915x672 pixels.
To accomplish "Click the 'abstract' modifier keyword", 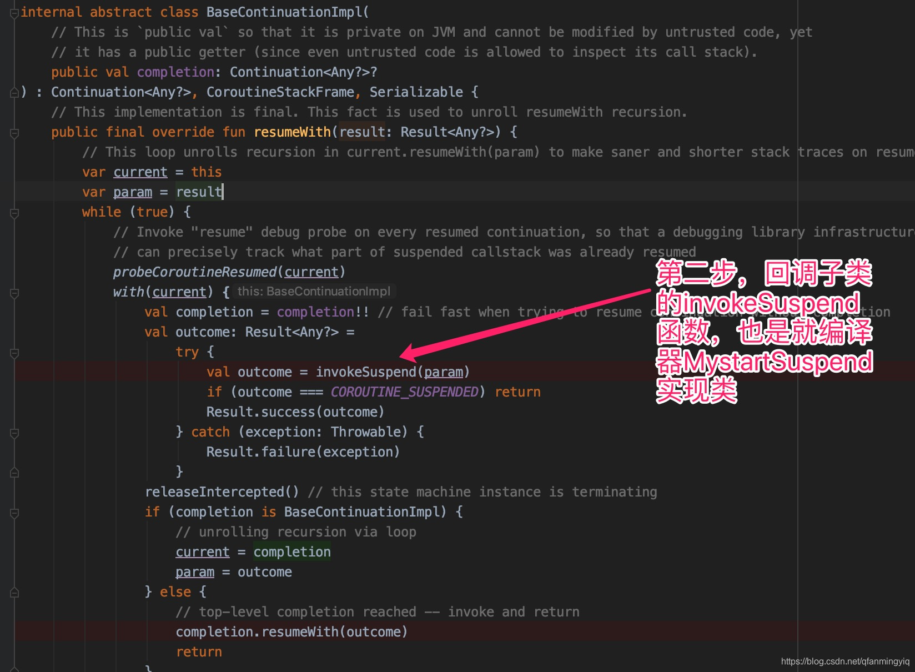I will click(121, 12).
